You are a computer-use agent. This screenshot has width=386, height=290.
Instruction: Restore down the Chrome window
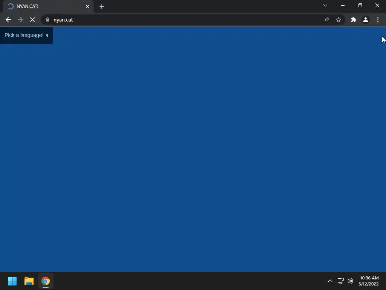point(360,5)
